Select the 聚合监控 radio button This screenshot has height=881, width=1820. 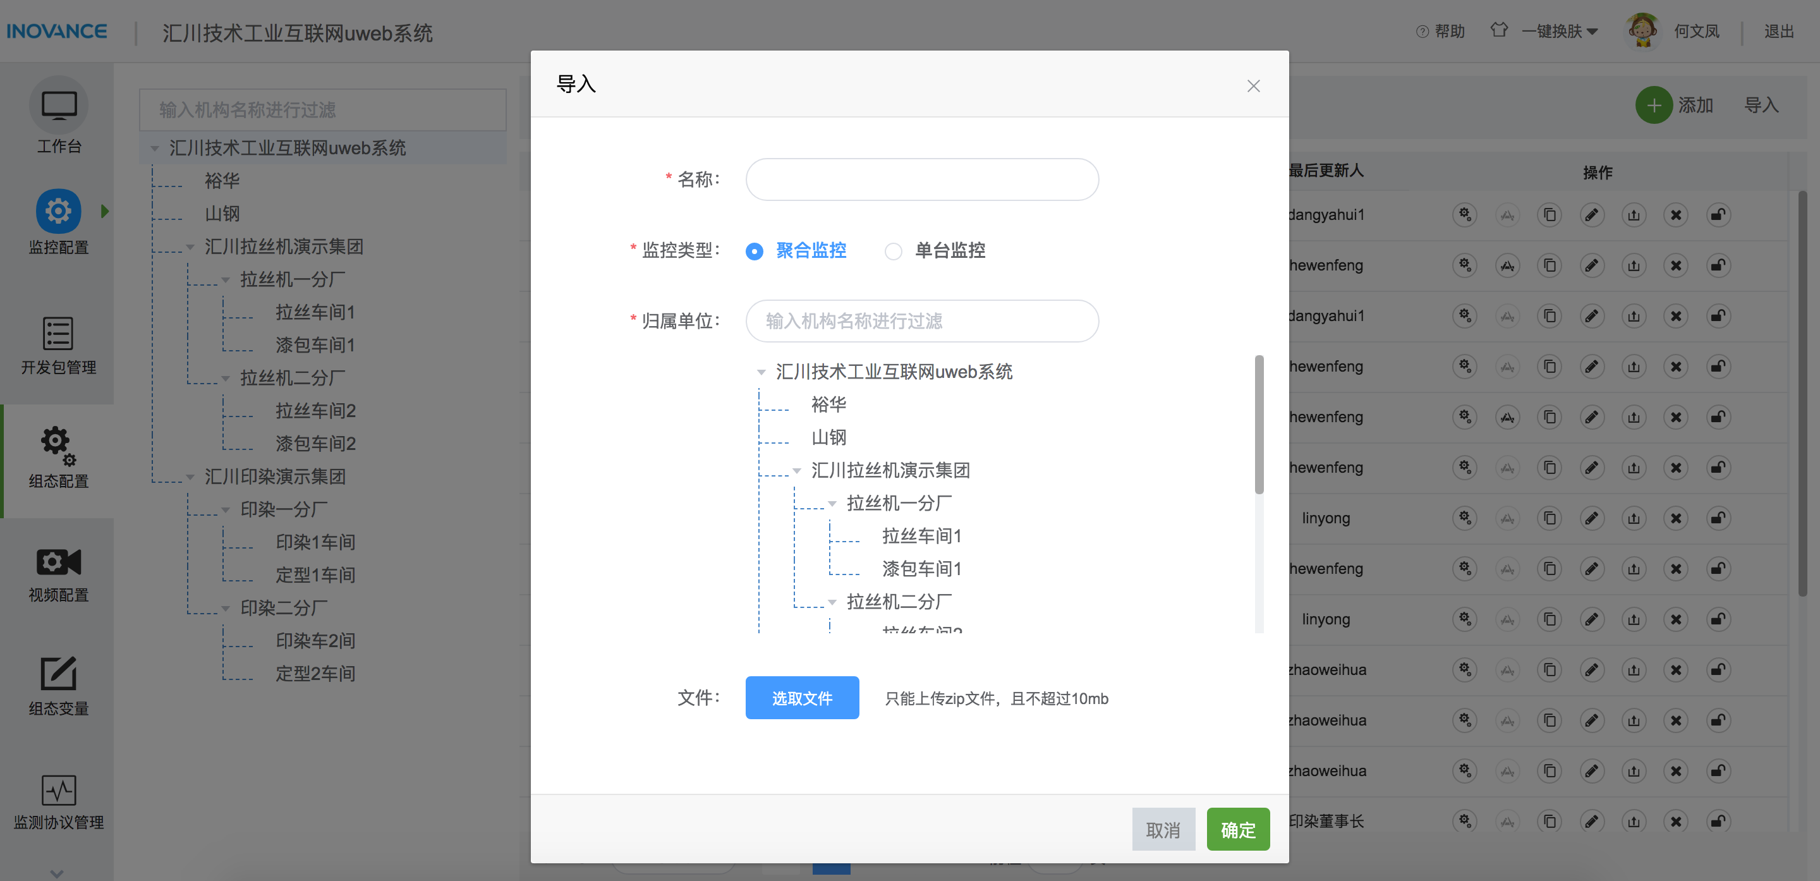pos(754,251)
